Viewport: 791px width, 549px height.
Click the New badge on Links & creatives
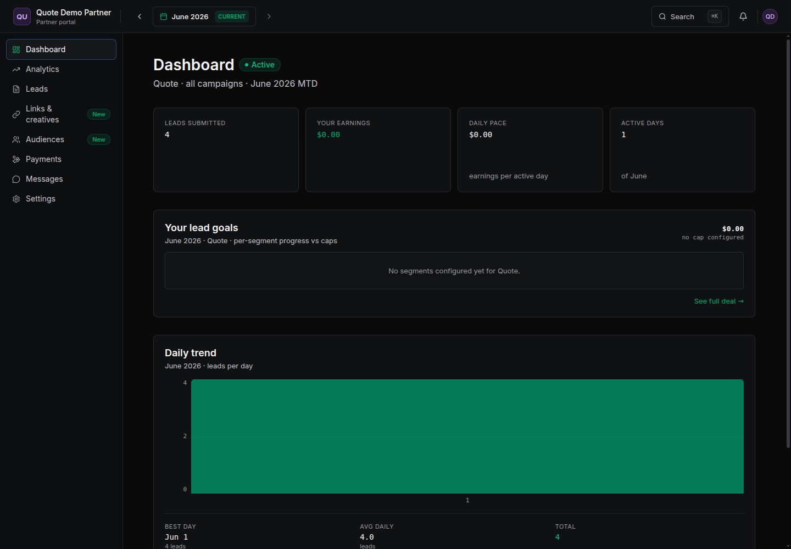pos(99,114)
